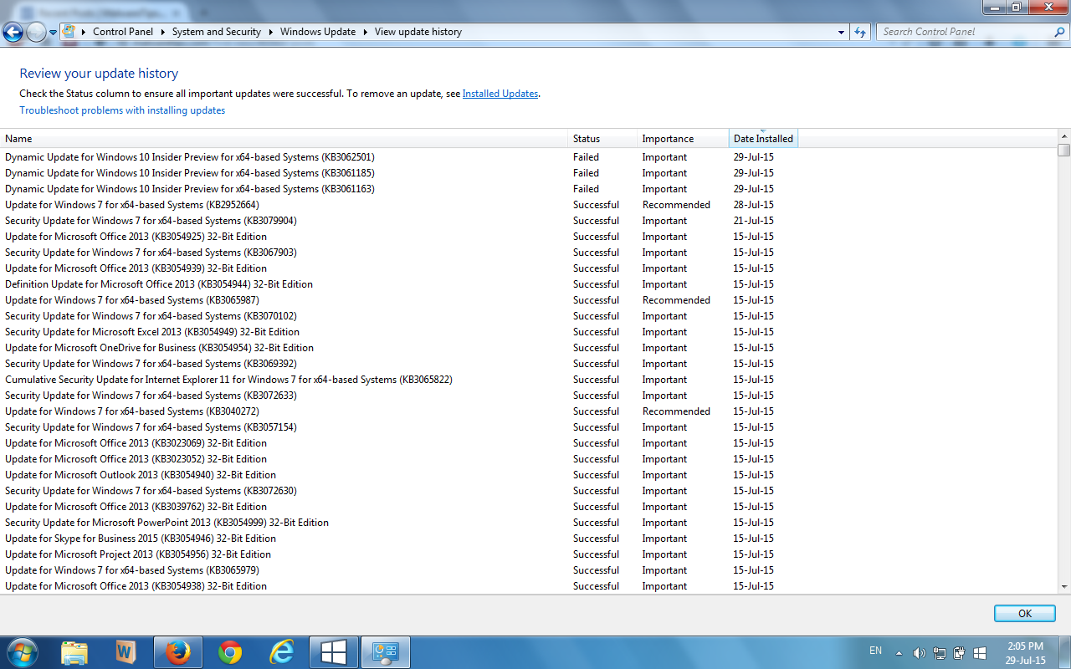Image resolution: width=1071 pixels, height=669 pixels.
Task: Open the Installed Updates link
Action: pyautogui.click(x=500, y=94)
